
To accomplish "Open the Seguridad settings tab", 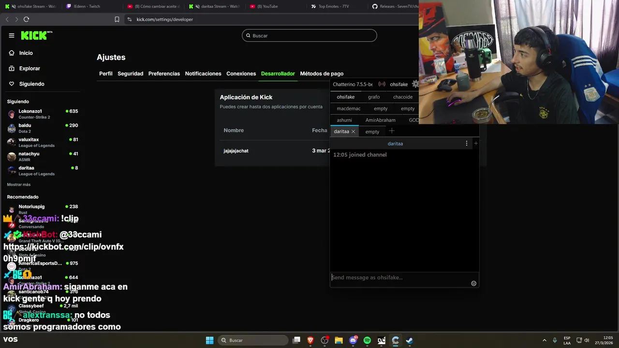I will [131, 73].
